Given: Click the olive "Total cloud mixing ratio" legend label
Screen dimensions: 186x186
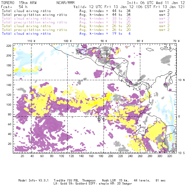Looking at the screenshot, I should pos(26,26).
